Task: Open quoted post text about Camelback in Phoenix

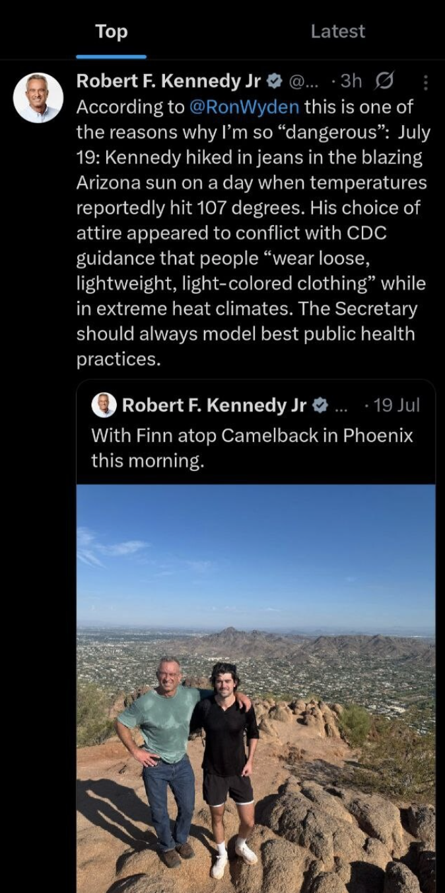Action: 252,448
